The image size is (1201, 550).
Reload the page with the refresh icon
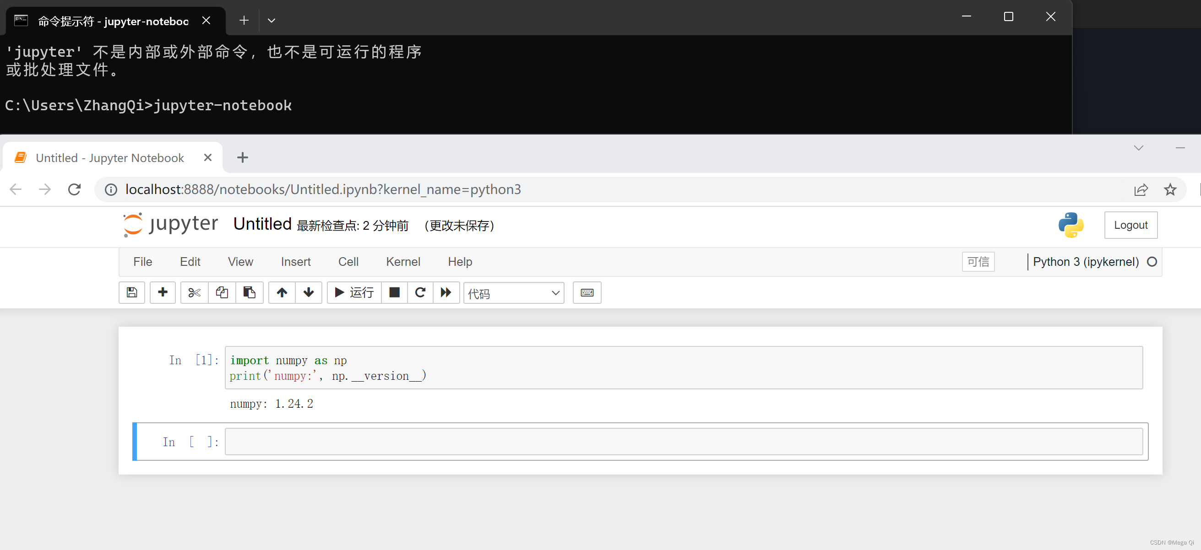coord(75,189)
